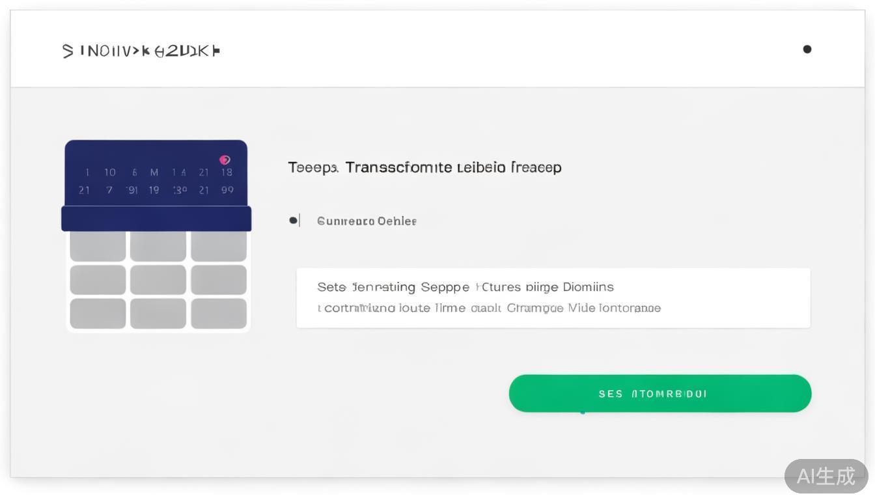Open the center gray tile in the grid
875x500 pixels.
(x=158, y=280)
